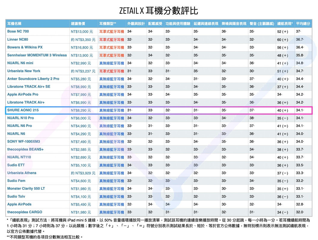Viewport: 318px width, 240px height.
Task: Open the Bowers & Wilkins PX link
Action: pos(25,47)
